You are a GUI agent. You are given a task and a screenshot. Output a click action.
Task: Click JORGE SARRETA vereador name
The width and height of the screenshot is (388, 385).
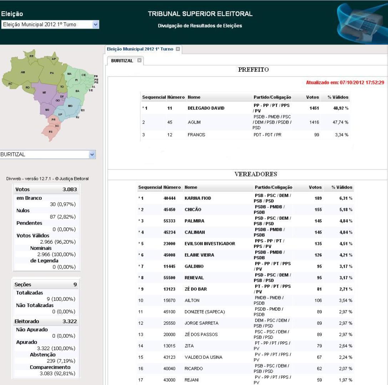(x=201, y=323)
